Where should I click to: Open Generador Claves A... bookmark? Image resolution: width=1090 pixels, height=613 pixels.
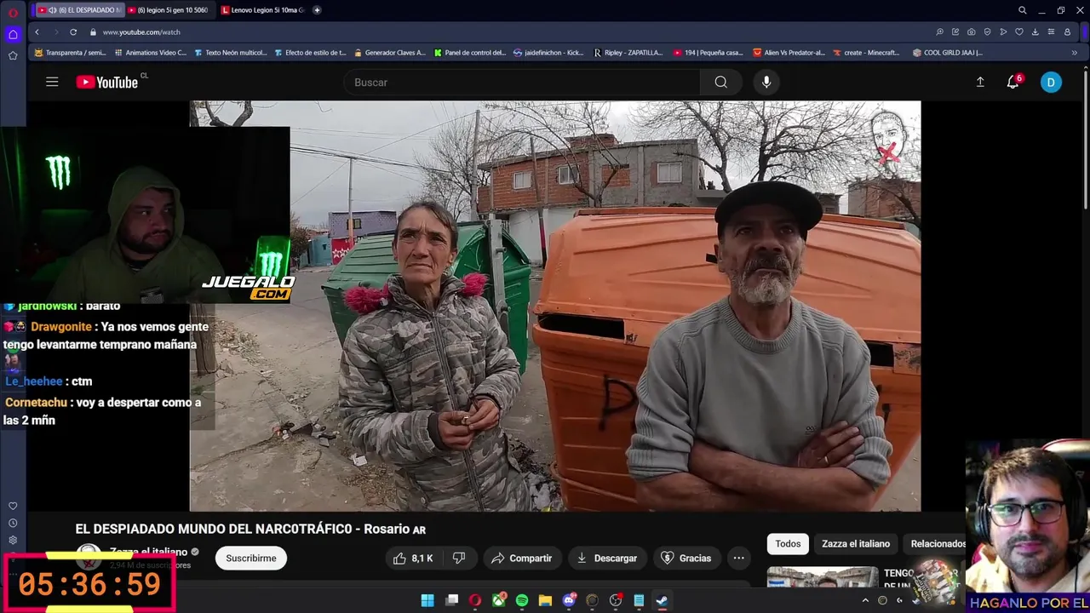(389, 53)
